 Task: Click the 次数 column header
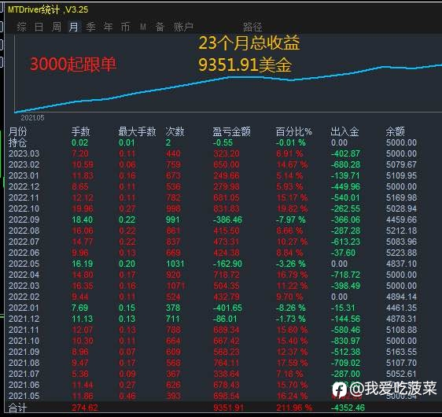coord(175,131)
